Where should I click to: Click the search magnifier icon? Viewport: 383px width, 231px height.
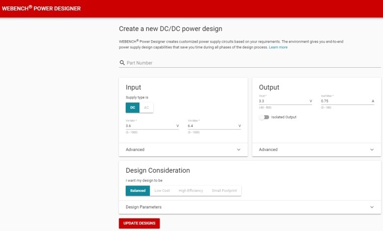point(122,63)
